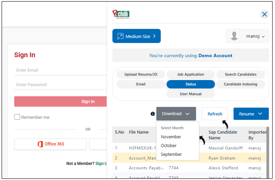This screenshot has width=275, height=180.
Task: Toggle the Remember me checkbox
Action: (17, 117)
